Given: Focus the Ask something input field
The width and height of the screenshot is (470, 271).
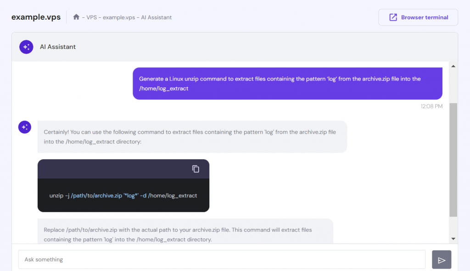Looking at the screenshot, I should (222, 260).
